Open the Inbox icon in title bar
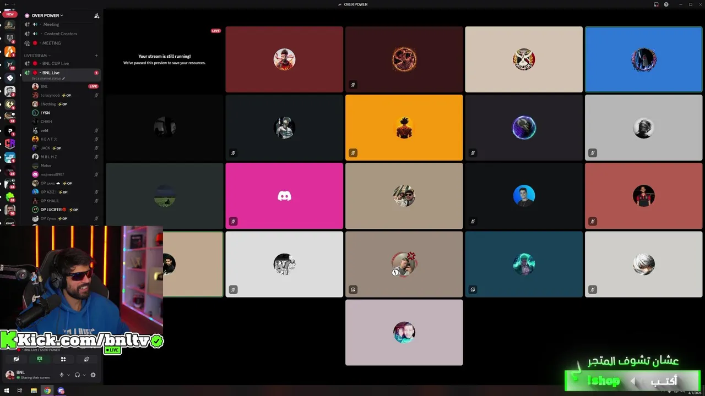Image resolution: width=705 pixels, height=396 pixels. (x=656, y=4)
